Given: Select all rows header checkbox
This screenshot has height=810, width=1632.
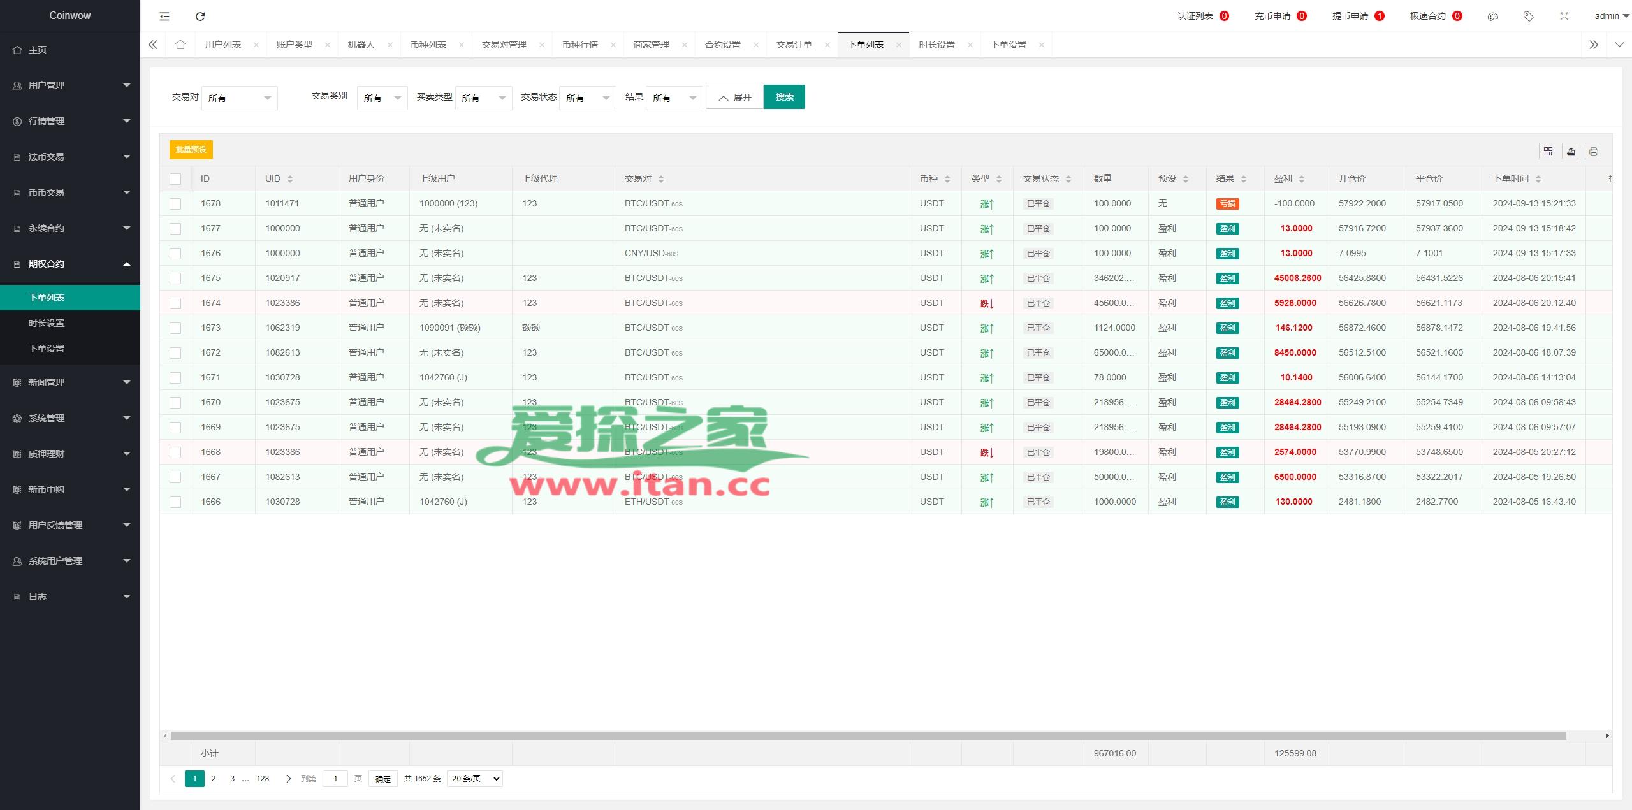Looking at the screenshot, I should click(x=175, y=179).
